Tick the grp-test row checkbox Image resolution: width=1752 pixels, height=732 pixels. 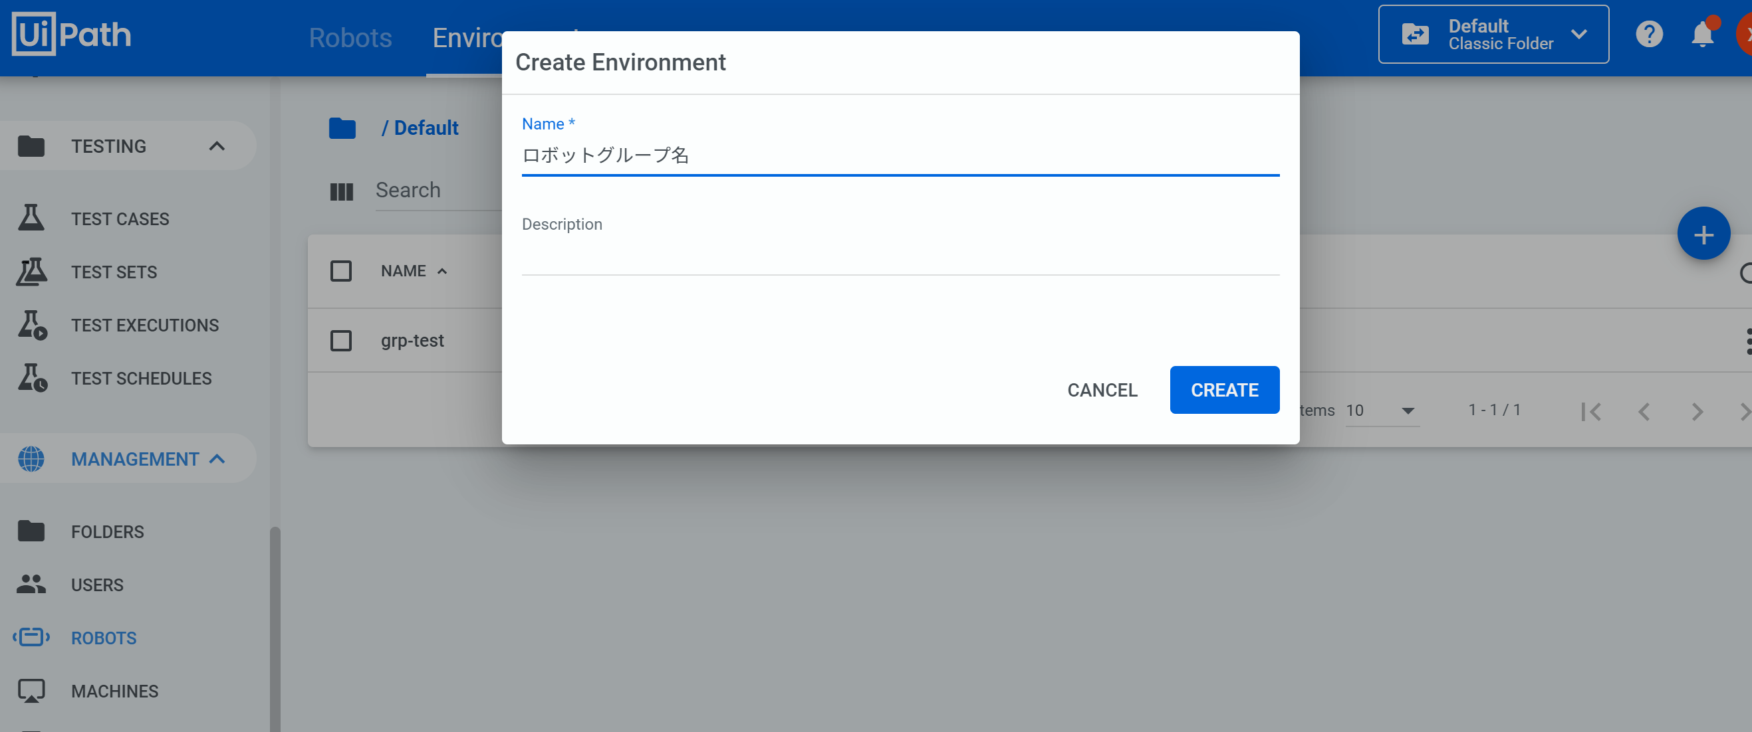(340, 341)
